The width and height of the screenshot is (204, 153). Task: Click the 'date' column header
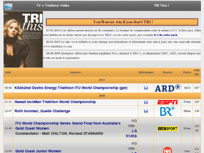pos(8,72)
